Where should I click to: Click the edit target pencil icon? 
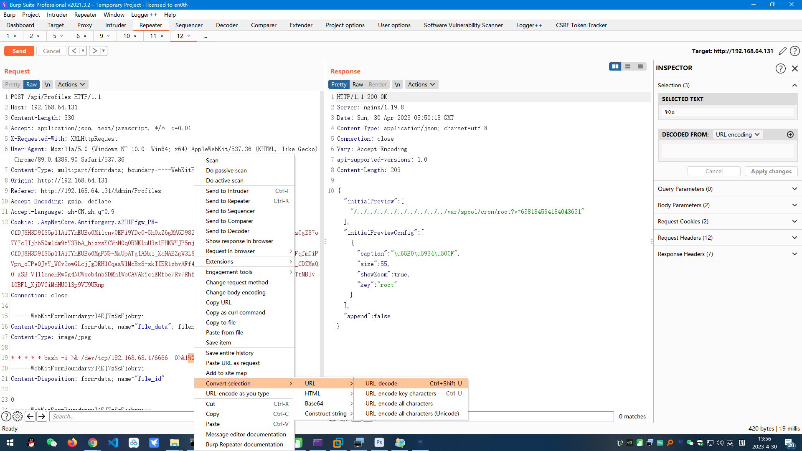click(x=782, y=51)
